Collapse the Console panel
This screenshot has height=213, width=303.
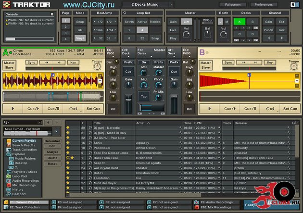click(x=52, y=14)
